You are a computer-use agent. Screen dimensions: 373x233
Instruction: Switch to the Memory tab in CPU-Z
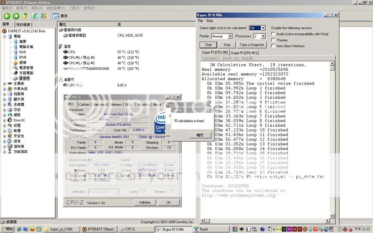coord(116,104)
